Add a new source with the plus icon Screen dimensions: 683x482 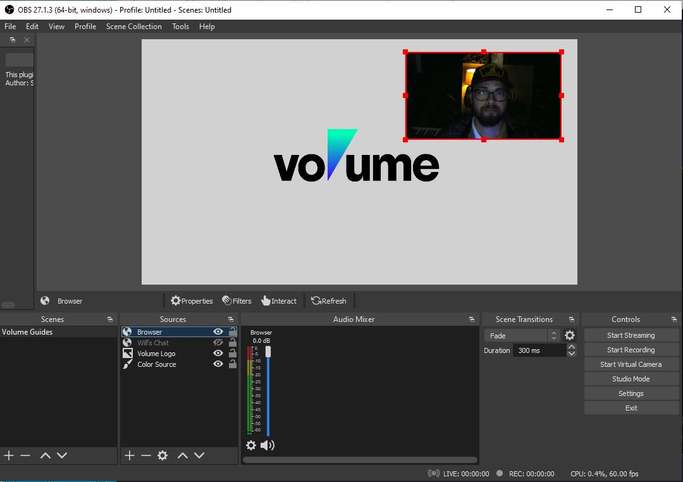[130, 455]
